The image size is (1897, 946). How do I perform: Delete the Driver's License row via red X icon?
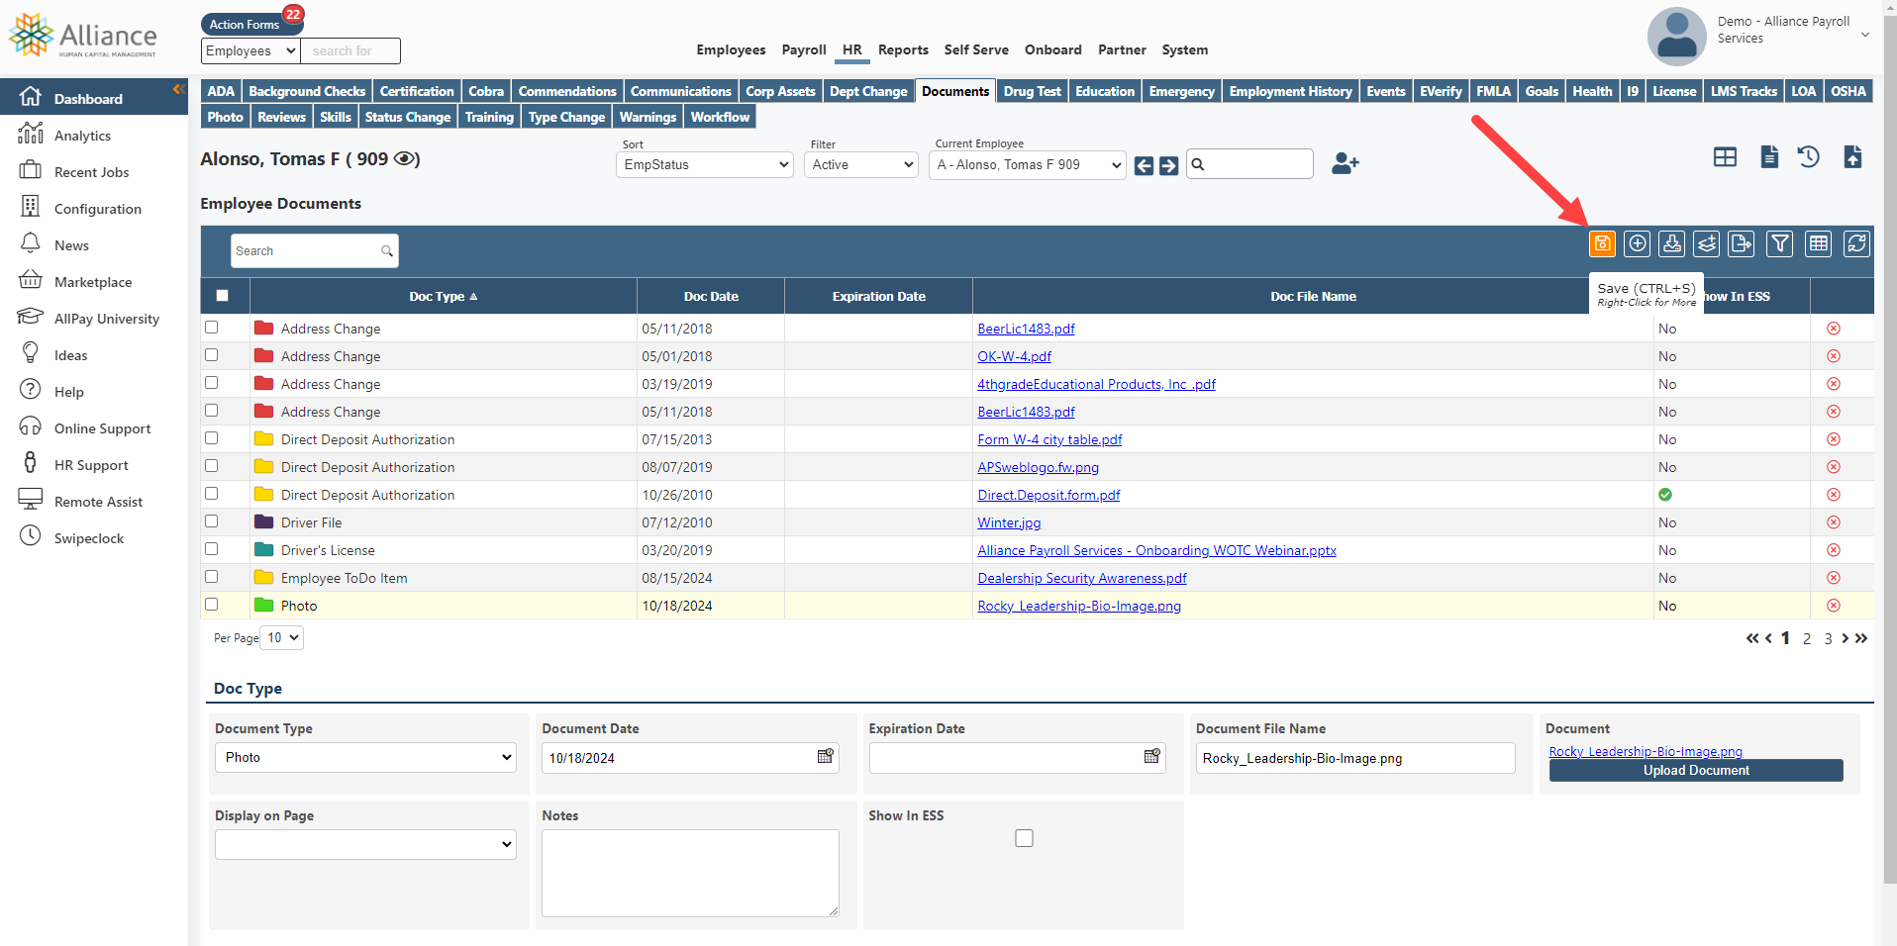[x=1834, y=550]
